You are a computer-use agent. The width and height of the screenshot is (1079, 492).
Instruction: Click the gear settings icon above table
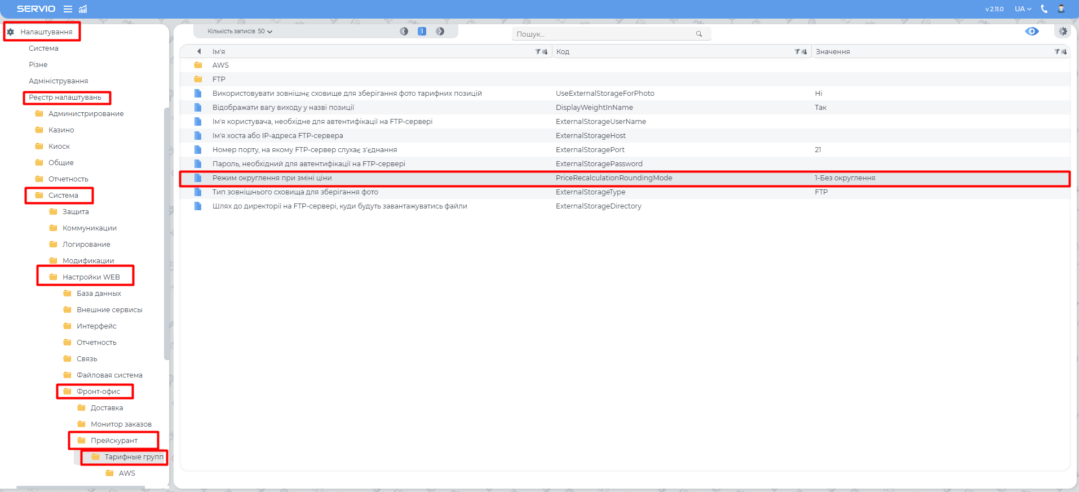pyautogui.click(x=1063, y=32)
